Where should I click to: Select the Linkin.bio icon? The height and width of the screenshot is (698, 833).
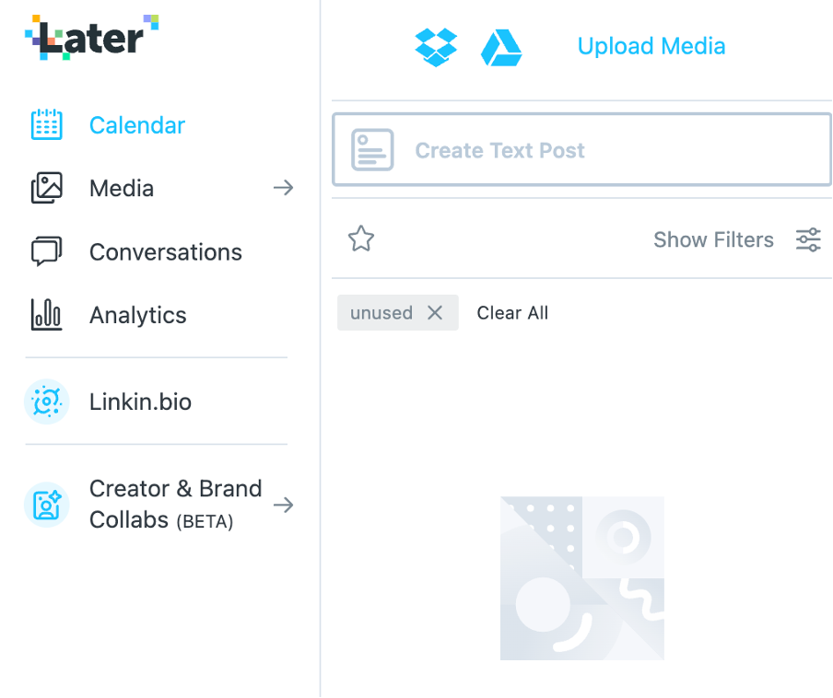pos(47,401)
